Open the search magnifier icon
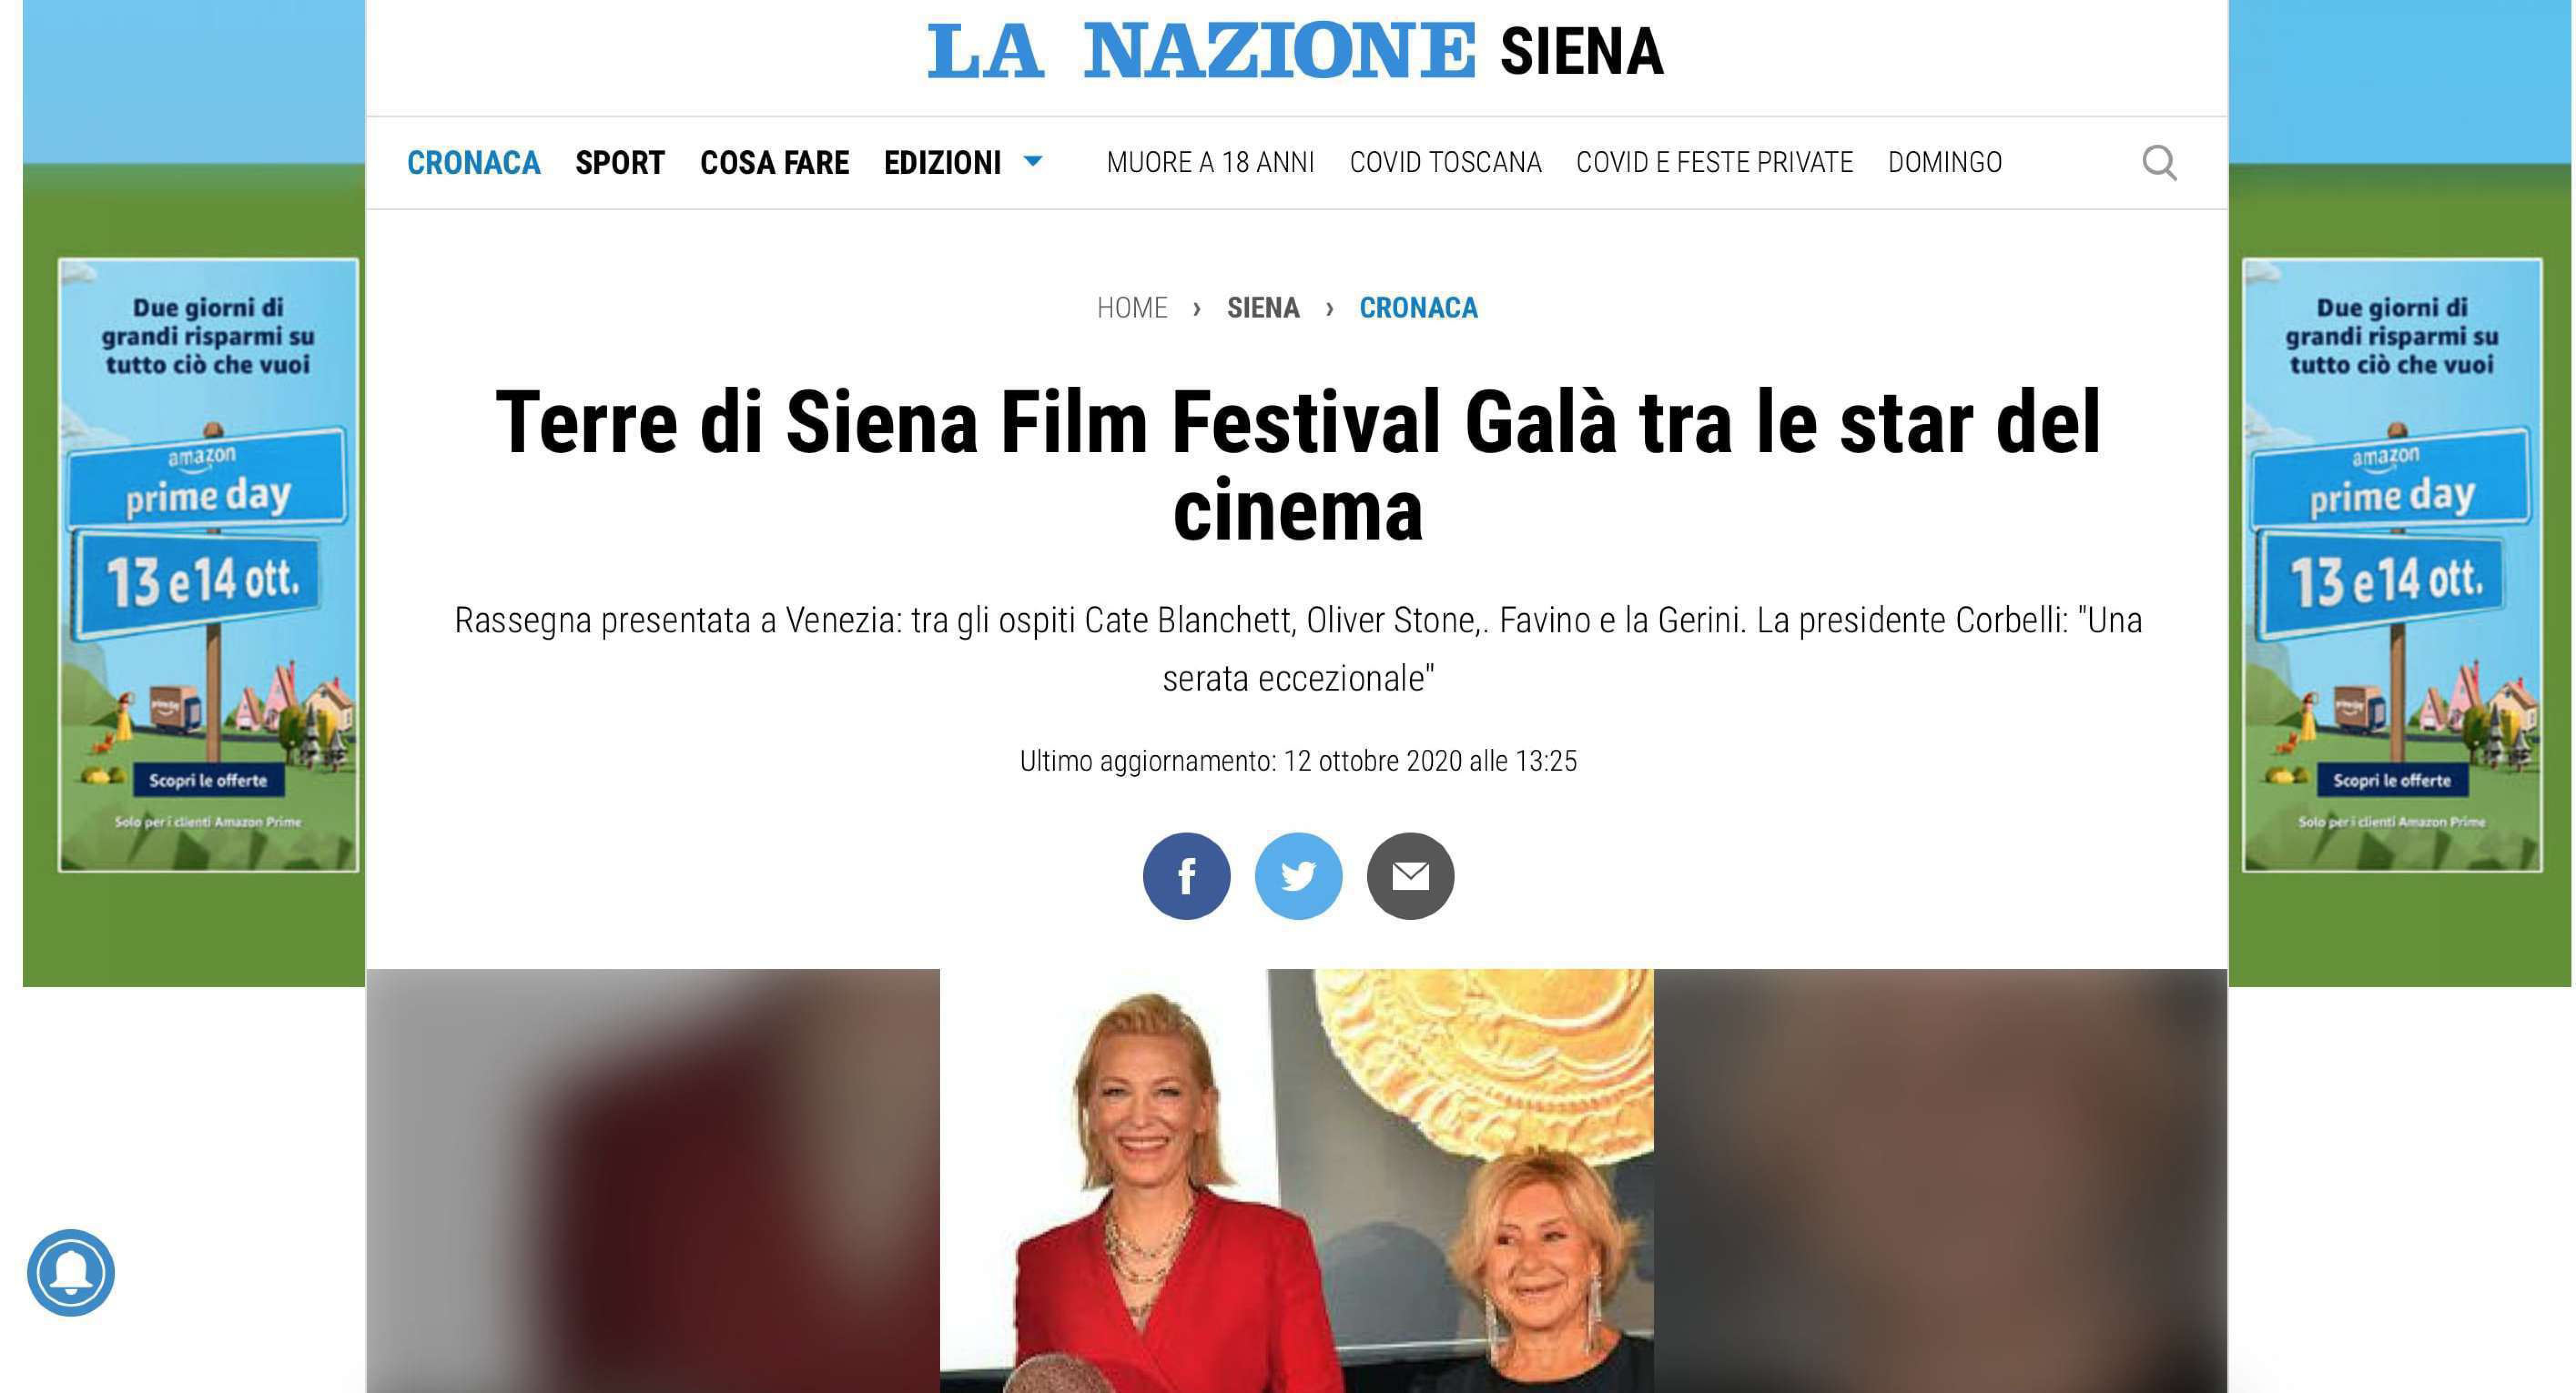The image size is (2576, 1393). 2159,162
